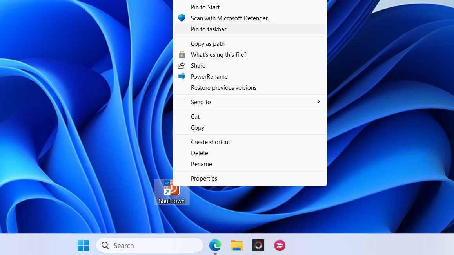Click the PowerRename icon in context menu
The width and height of the screenshot is (454, 255).
click(x=182, y=77)
